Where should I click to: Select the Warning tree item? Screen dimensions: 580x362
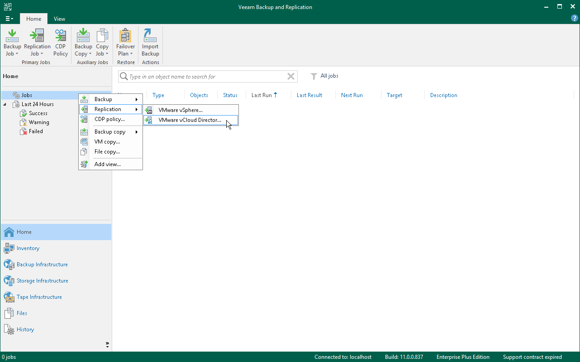tap(39, 122)
